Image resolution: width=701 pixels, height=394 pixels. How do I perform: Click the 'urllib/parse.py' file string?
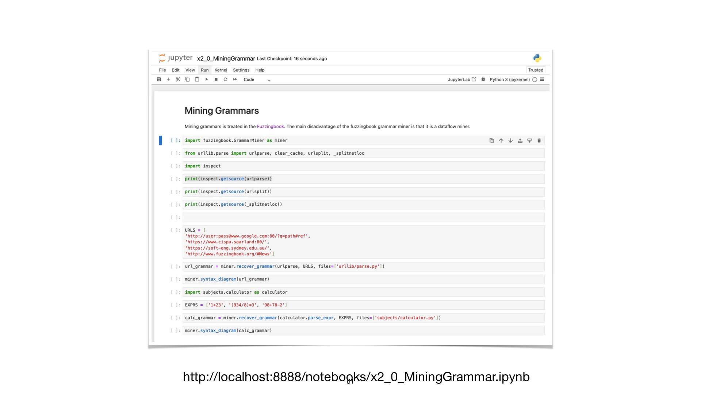(358, 266)
